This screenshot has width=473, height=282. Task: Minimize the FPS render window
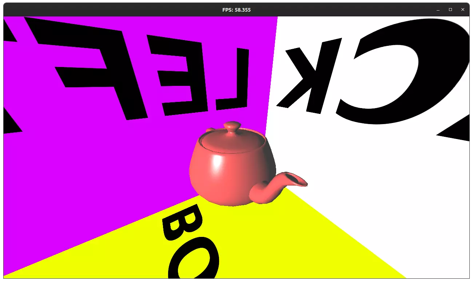point(438,10)
